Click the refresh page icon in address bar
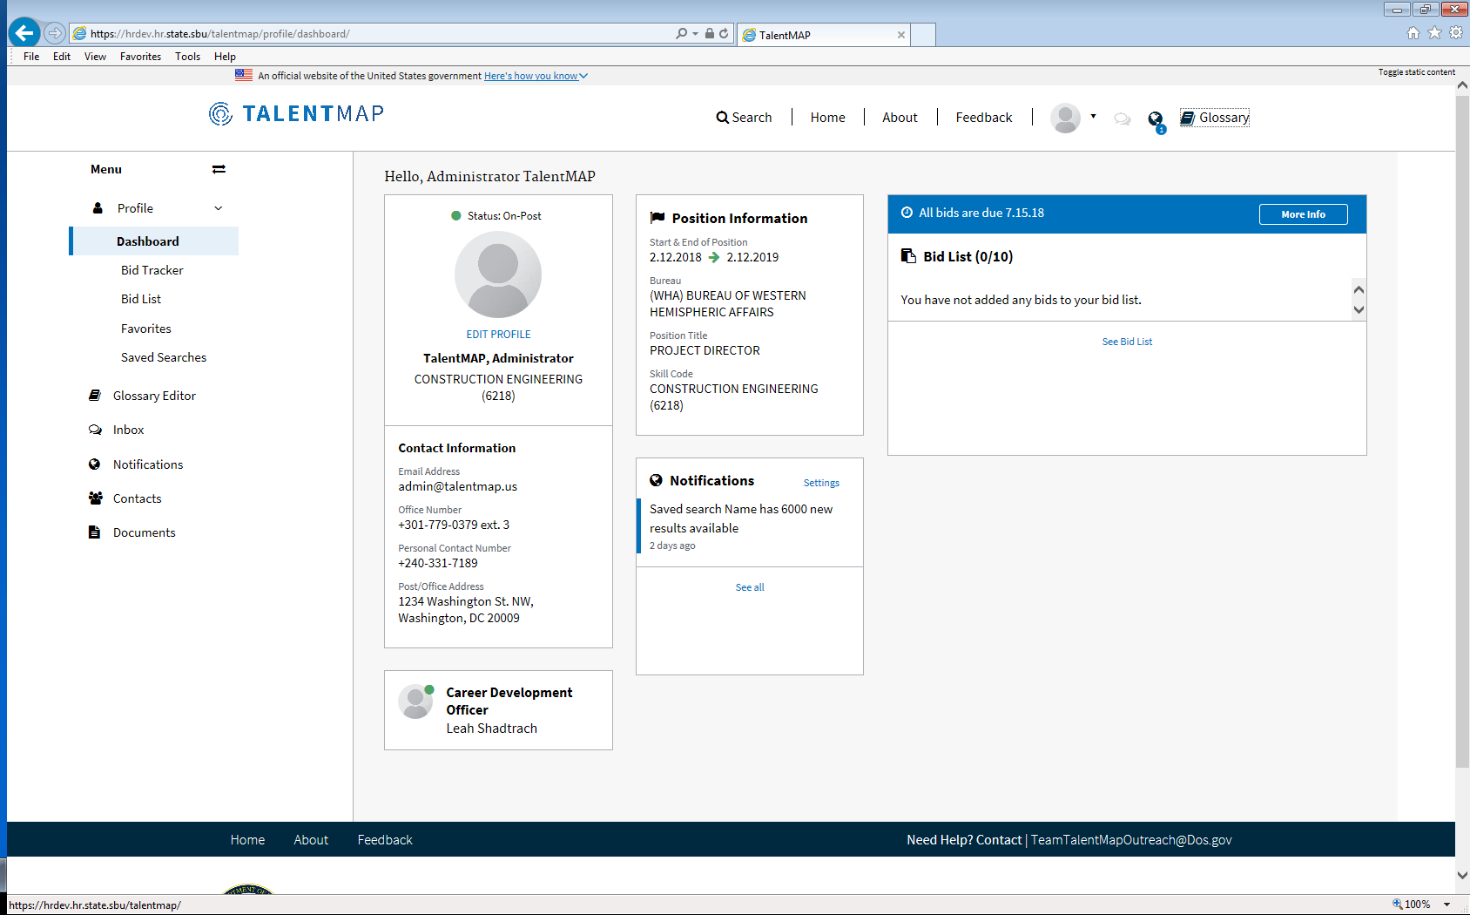The width and height of the screenshot is (1470, 915). click(x=724, y=33)
